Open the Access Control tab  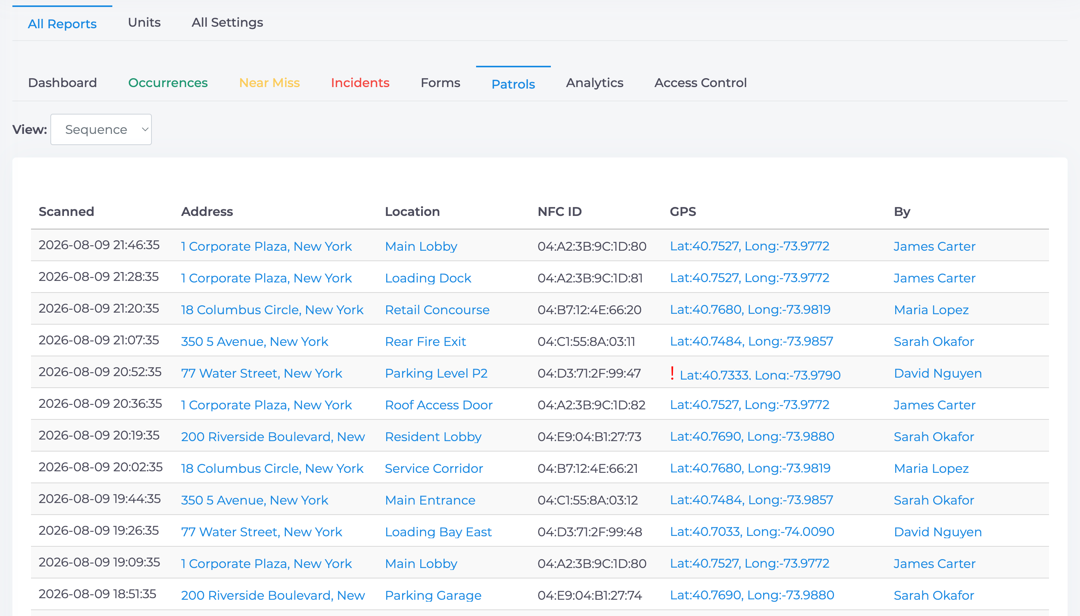pyautogui.click(x=700, y=82)
